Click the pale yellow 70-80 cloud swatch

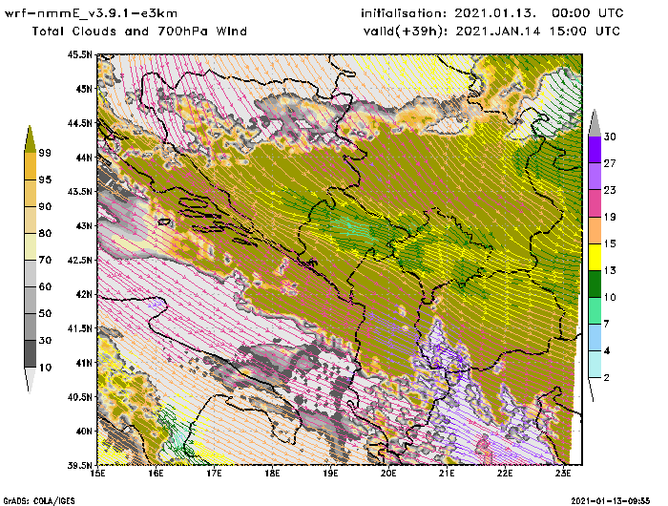point(30,247)
